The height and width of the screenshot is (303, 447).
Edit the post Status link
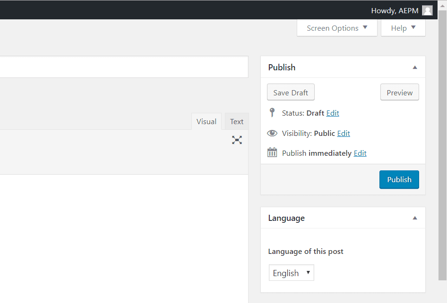(333, 113)
